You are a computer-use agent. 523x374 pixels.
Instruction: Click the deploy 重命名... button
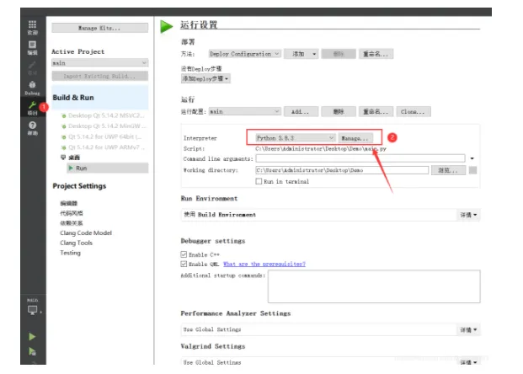376,54
